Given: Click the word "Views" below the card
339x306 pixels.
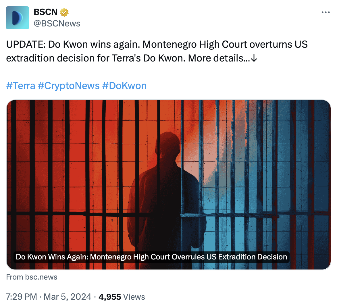Looking at the screenshot, I should pyautogui.click(x=134, y=297).
